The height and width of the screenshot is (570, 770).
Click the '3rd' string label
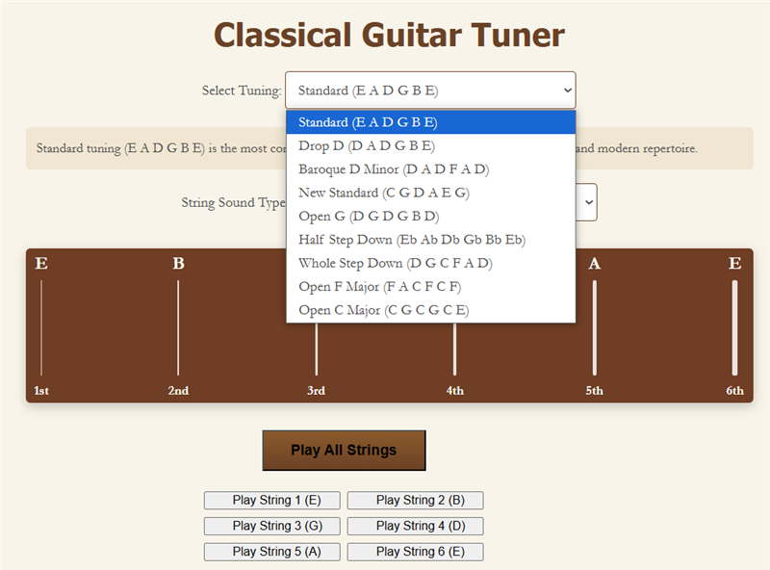click(317, 391)
